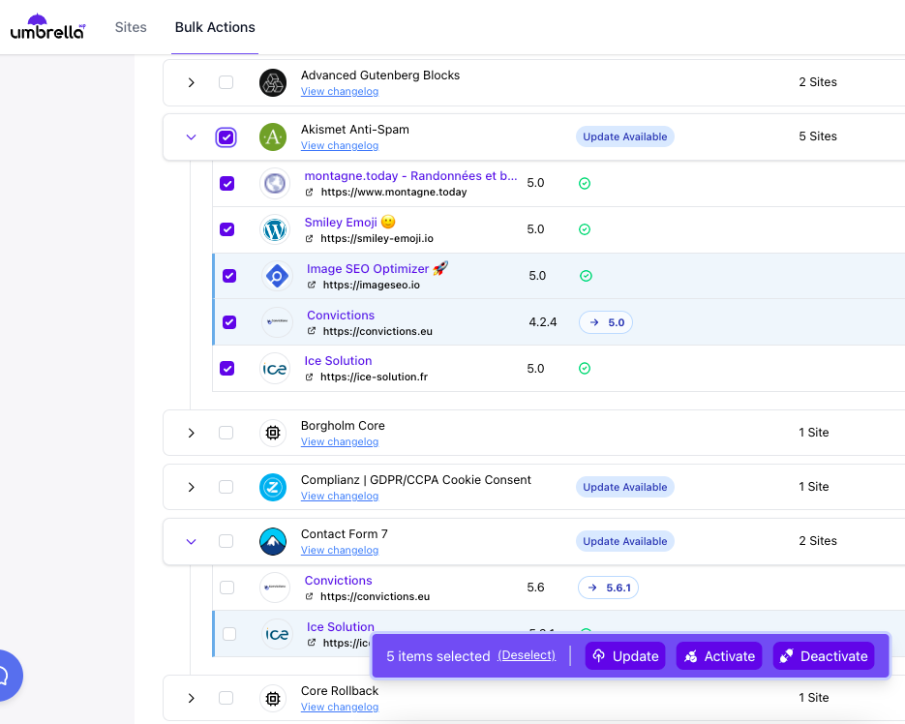Check the Borgholm Core checkbox
Image resolution: width=905 pixels, height=724 pixels.
(x=226, y=433)
